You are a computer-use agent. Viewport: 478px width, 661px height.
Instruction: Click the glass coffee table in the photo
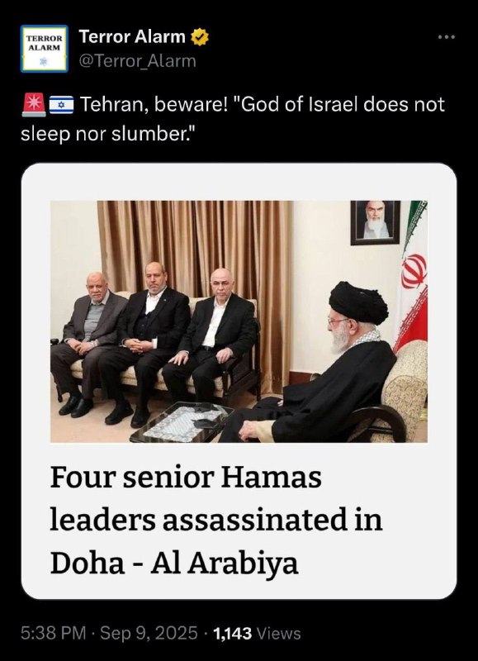click(x=182, y=422)
